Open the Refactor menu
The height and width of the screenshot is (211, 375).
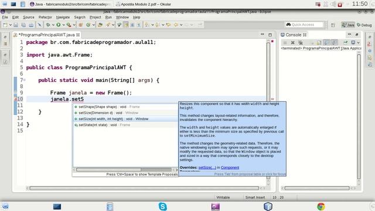[45, 17]
